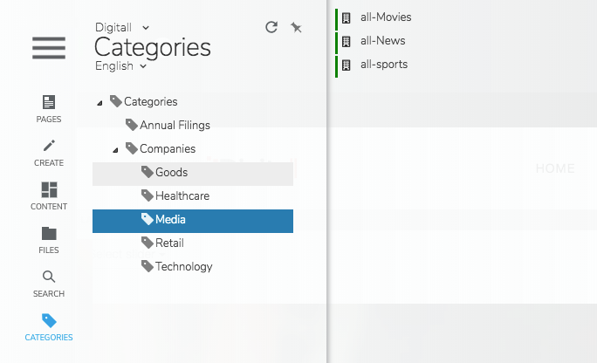The height and width of the screenshot is (363, 597).
Task: Select Media category row
Action: pyautogui.click(x=193, y=221)
